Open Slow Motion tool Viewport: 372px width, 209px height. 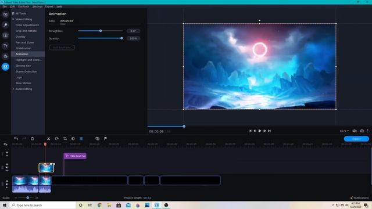[23, 83]
